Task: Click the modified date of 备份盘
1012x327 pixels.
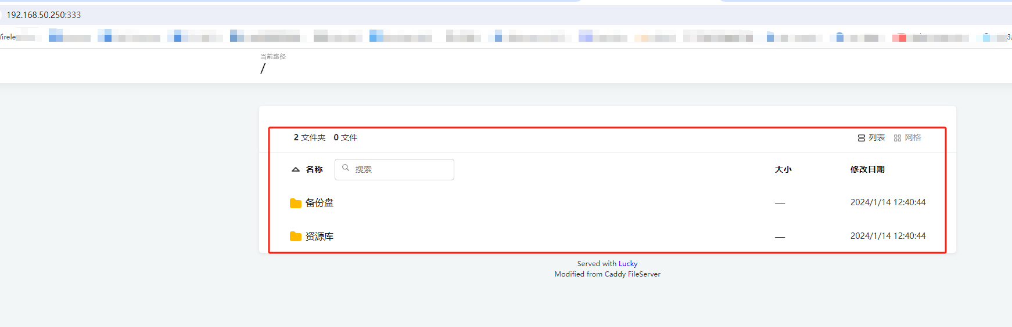Action: 888,202
